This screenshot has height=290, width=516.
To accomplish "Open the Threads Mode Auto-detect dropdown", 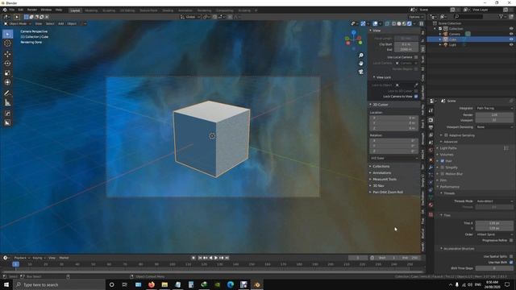I will point(494,201).
